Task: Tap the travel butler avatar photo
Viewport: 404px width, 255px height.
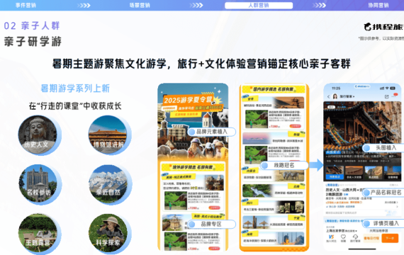Action: (335, 96)
